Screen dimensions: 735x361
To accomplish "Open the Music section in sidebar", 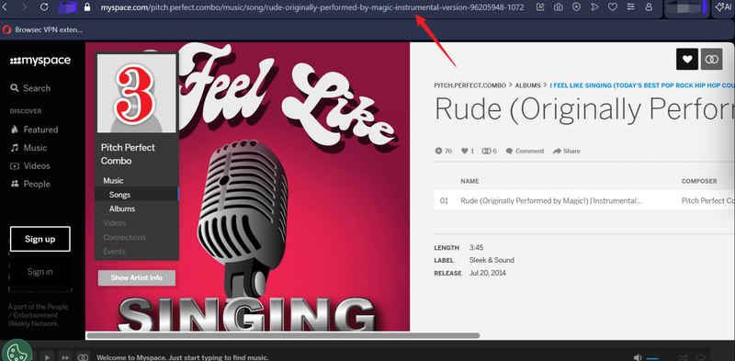I will pos(28,148).
